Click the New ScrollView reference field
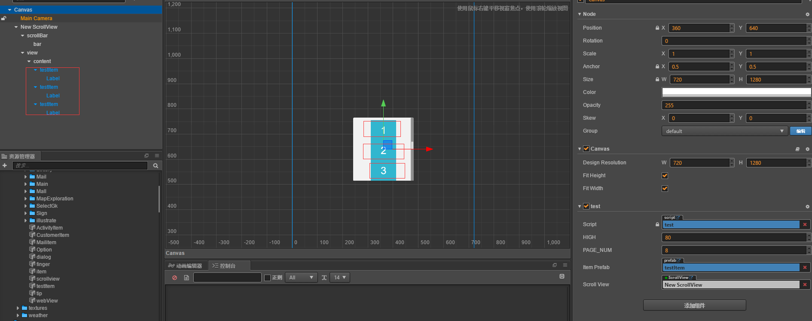Screen dimensions: 812x321 [x=731, y=285]
